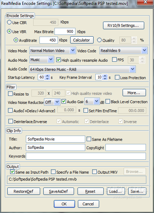Enable Audio Delay/Advance checkbox

(10, 110)
